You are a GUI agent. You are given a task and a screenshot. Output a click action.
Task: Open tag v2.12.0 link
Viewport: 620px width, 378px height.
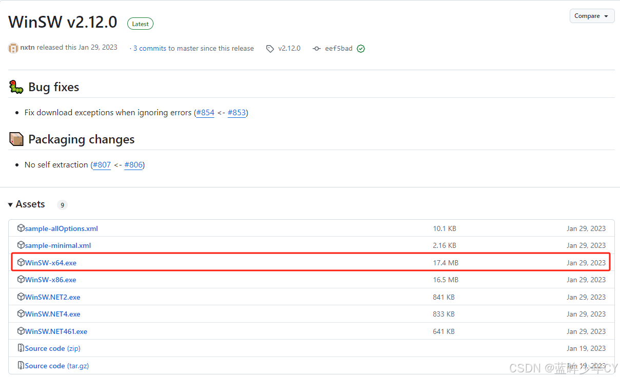point(289,48)
